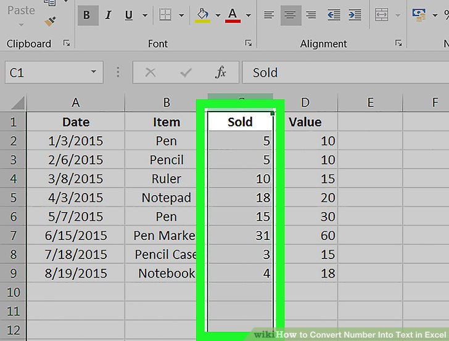Click the Borders icon
This screenshot has height=341, width=449.
coord(165,15)
